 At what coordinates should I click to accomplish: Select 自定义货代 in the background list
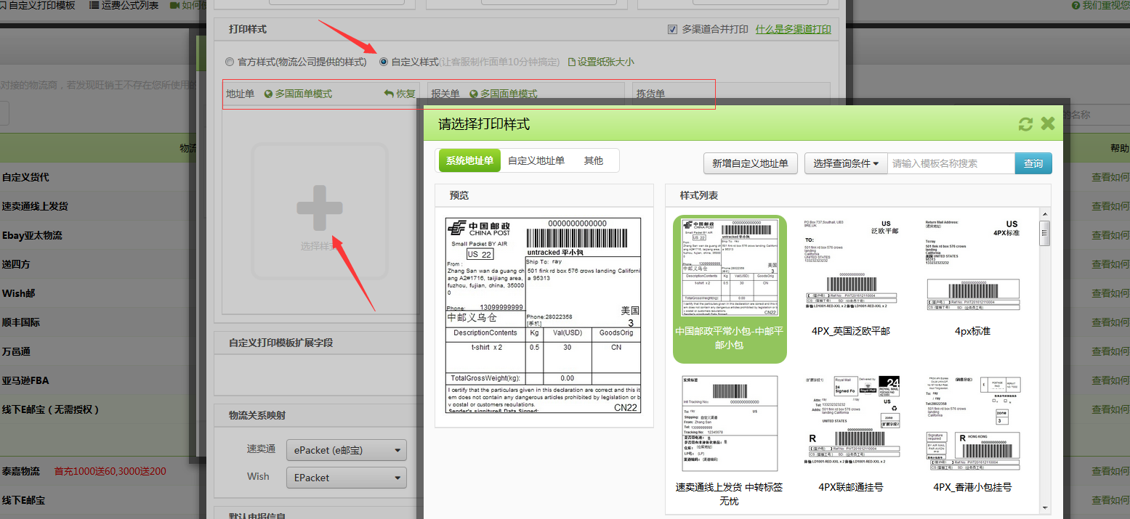tap(26, 177)
